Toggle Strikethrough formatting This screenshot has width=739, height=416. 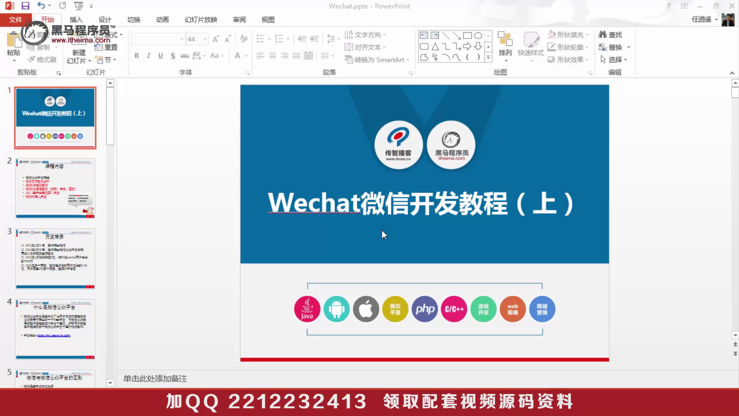185,56
